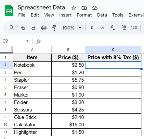Select the Calculator cell
The width and height of the screenshot is (144, 139).
[32, 125]
